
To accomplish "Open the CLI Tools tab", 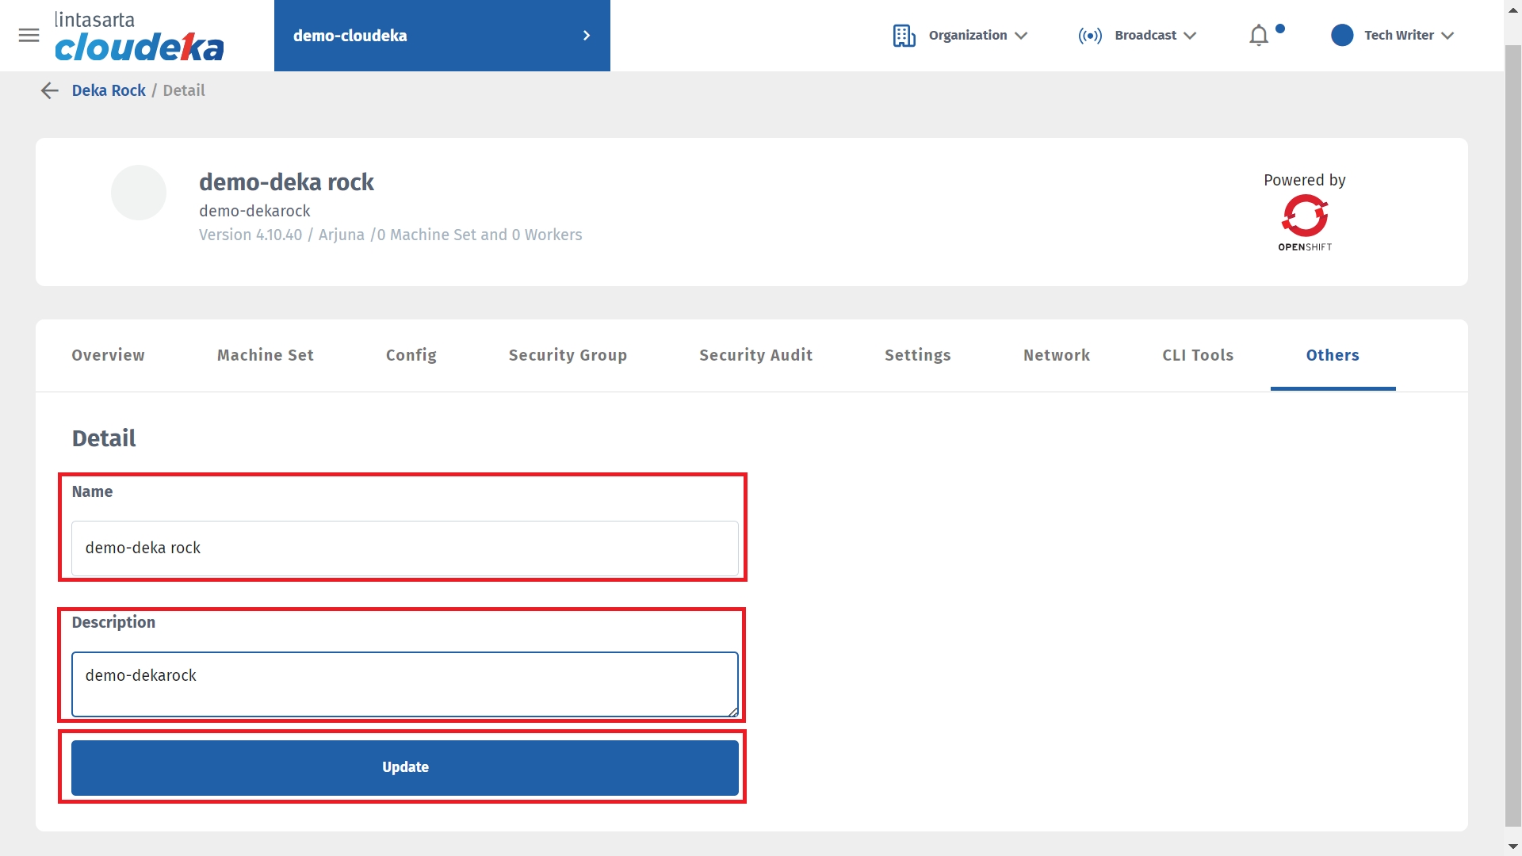I will [x=1198, y=355].
